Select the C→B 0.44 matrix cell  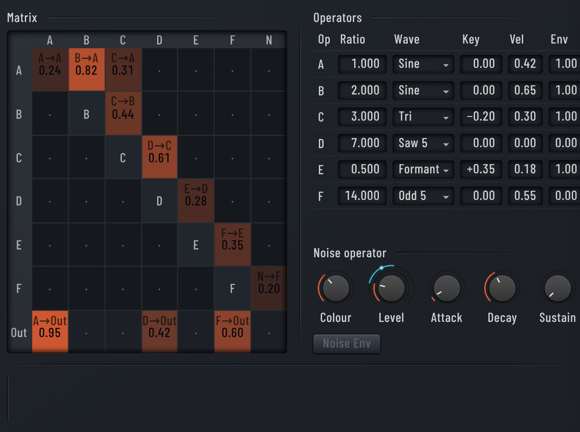click(x=123, y=114)
